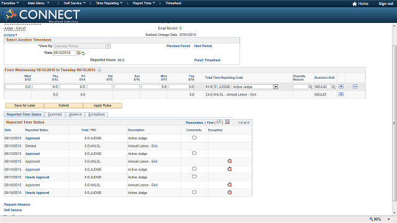Viewport: 397px width, 223px height.
Task: Click Business Unit lookup magnifier
Action: point(334,87)
